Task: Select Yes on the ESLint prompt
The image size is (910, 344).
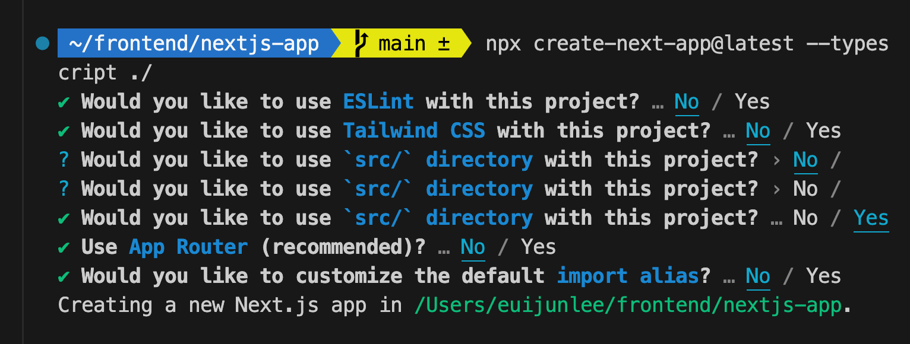Action: [x=752, y=102]
